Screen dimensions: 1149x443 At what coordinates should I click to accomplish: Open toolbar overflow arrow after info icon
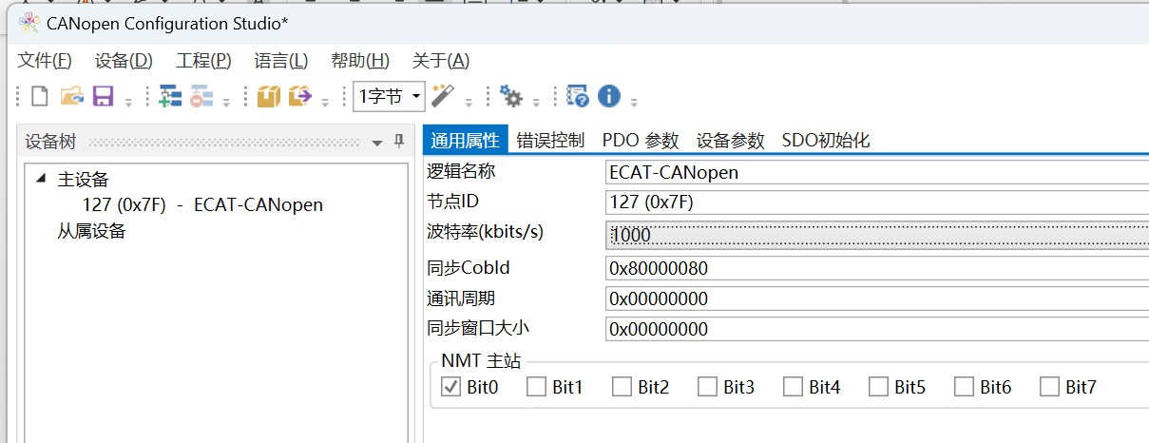(x=634, y=102)
